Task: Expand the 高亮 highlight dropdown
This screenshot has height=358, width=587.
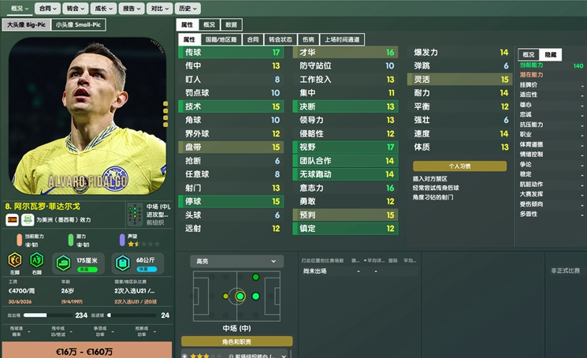Action: (x=236, y=261)
